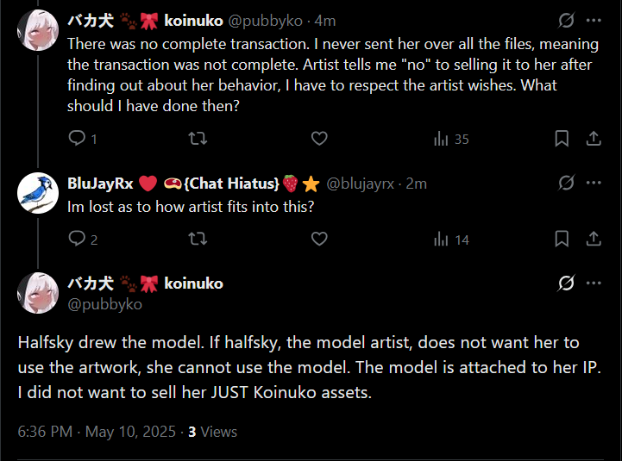The height and width of the screenshot is (461, 622).
Task: Reply to BluJayRx's tweet
Action: coord(77,239)
